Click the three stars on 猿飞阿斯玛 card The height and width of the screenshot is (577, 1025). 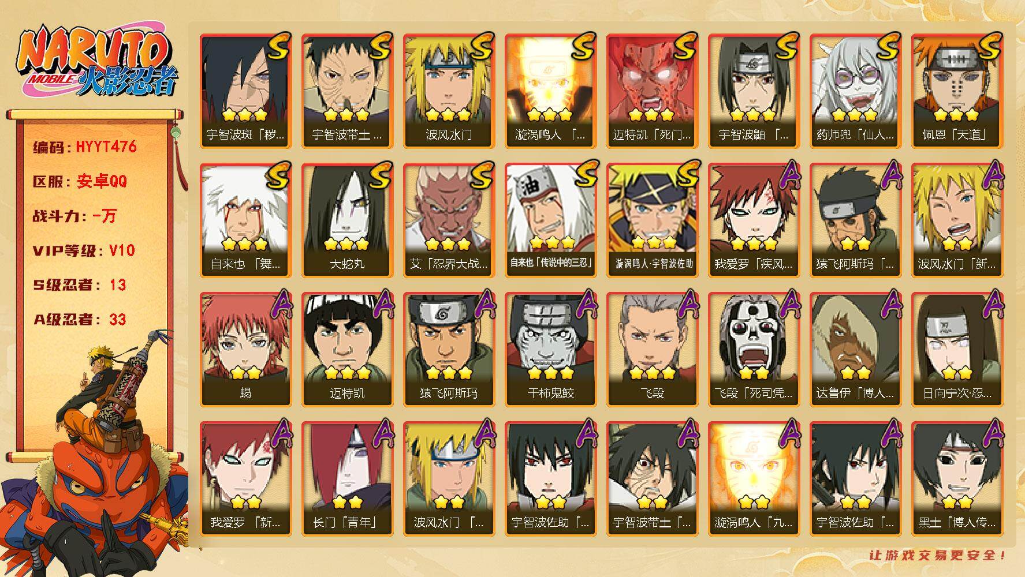[x=449, y=373]
